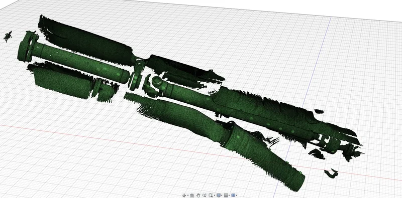Select the Pan hand tool
The width and height of the screenshot is (402, 198).
[198, 195]
